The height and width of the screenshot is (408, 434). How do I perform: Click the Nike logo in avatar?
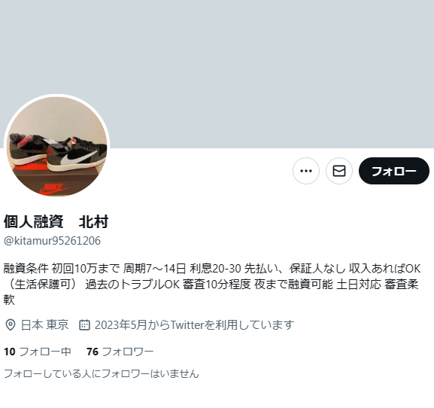pyautogui.click(x=54, y=188)
